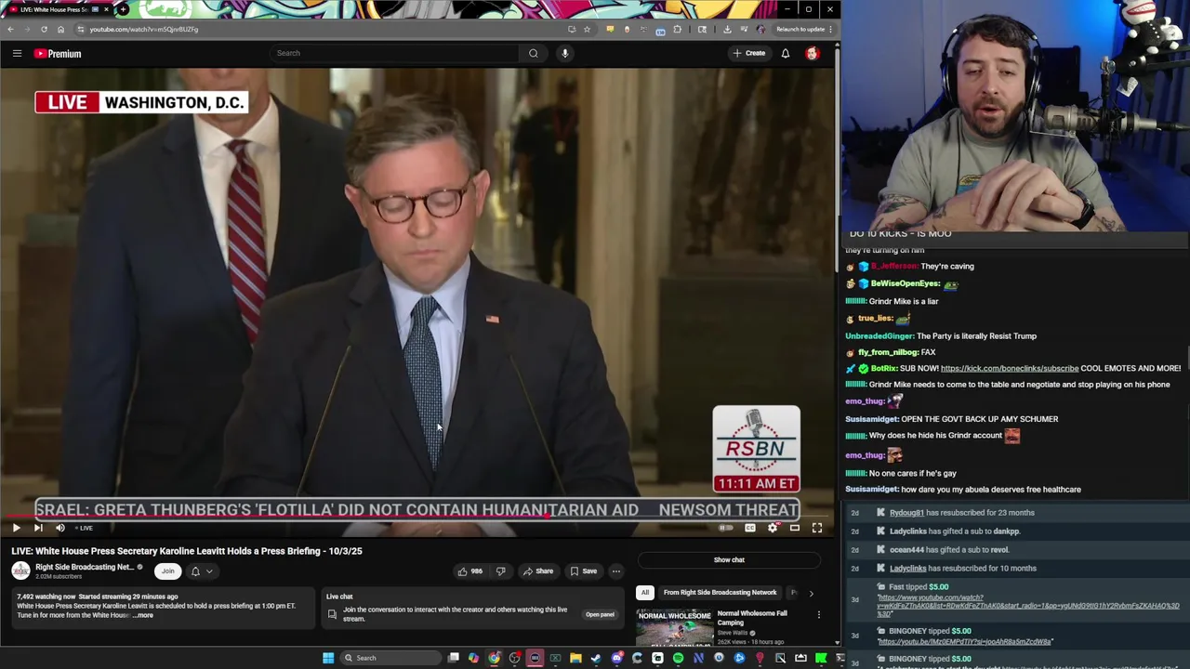Open Spotify from the taskbar
This screenshot has height=669, width=1190.
pyautogui.click(x=678, y=658)
